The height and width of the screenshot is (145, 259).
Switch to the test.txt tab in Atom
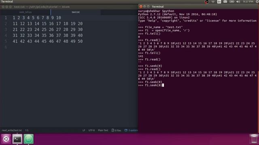pos(76,12)
